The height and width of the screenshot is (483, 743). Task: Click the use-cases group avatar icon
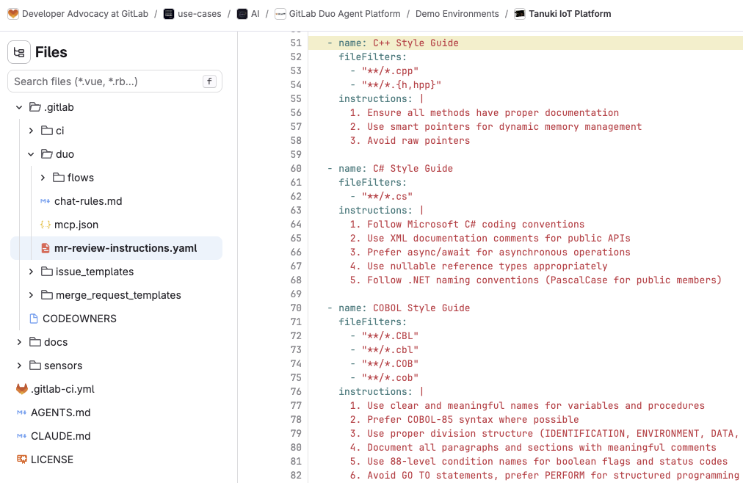pyautogui.click(x=169, y=14)
